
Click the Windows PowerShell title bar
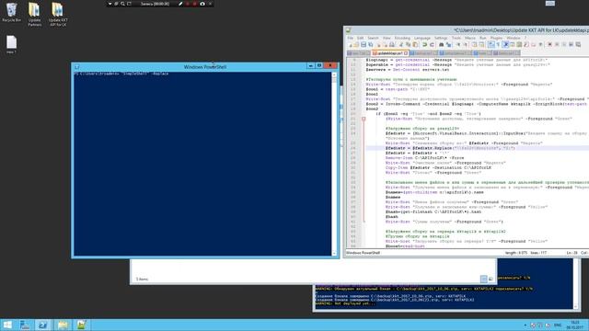point(205,67)
